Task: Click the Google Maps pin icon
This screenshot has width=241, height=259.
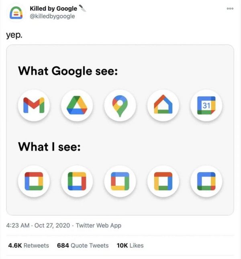Action: (120, 106)
